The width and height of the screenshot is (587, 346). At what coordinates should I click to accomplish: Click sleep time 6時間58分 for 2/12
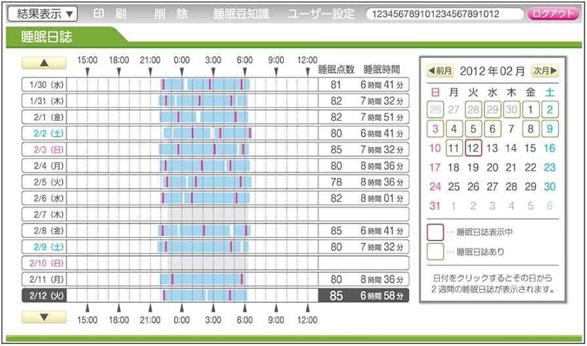382,296
